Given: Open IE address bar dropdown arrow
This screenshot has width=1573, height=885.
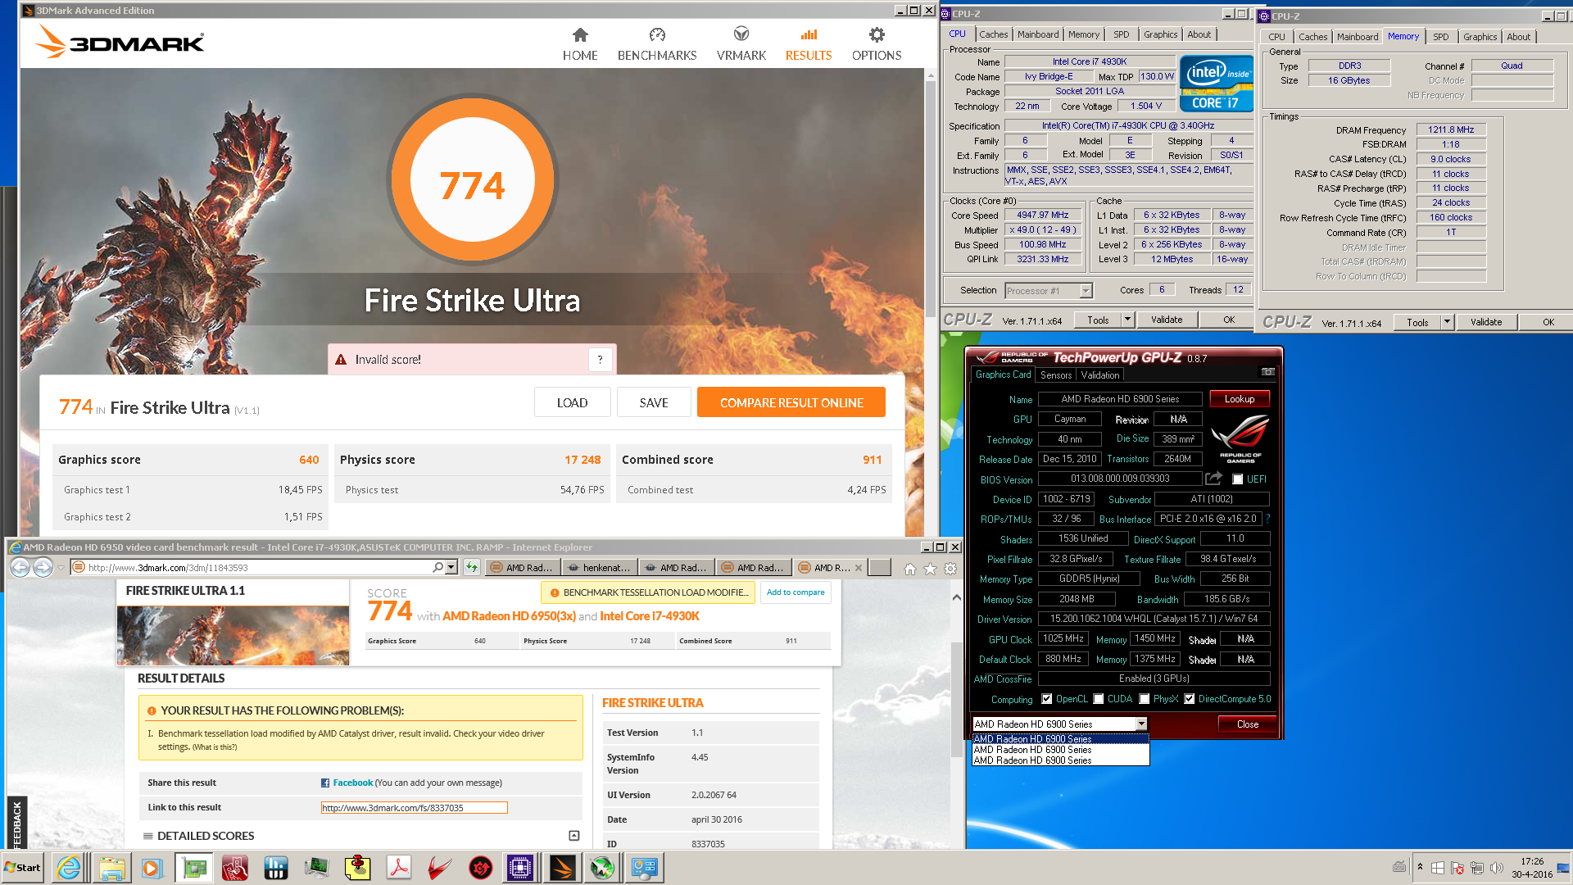Looking at the screenshot, I should (x=451, y=567).
